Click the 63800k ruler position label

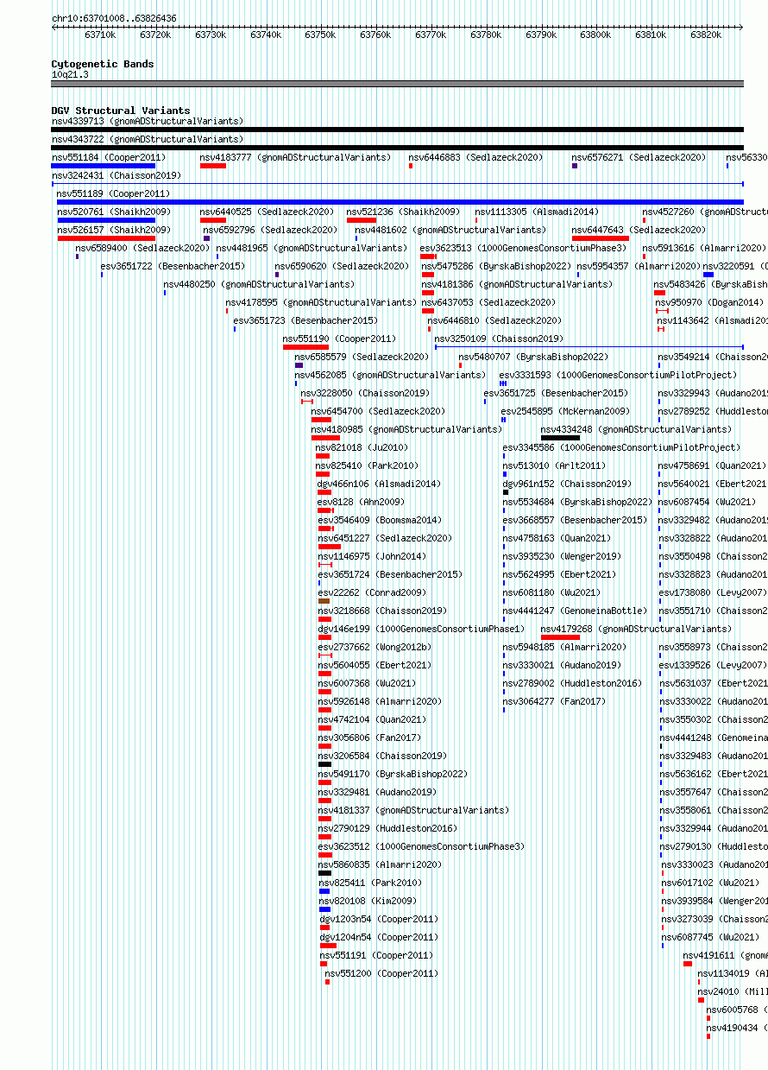(x=595, y=35)
